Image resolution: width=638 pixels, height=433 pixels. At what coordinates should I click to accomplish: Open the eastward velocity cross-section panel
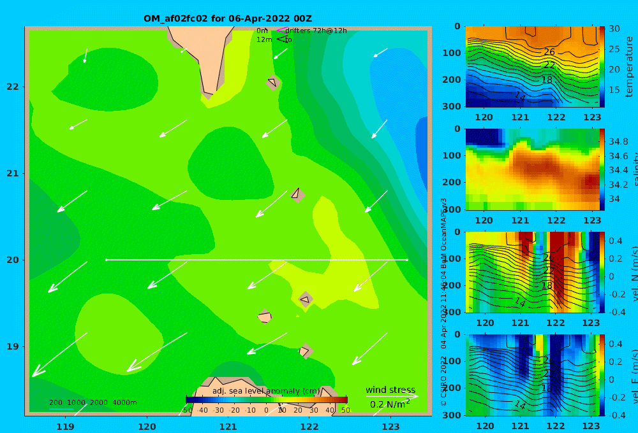(532, 375)
